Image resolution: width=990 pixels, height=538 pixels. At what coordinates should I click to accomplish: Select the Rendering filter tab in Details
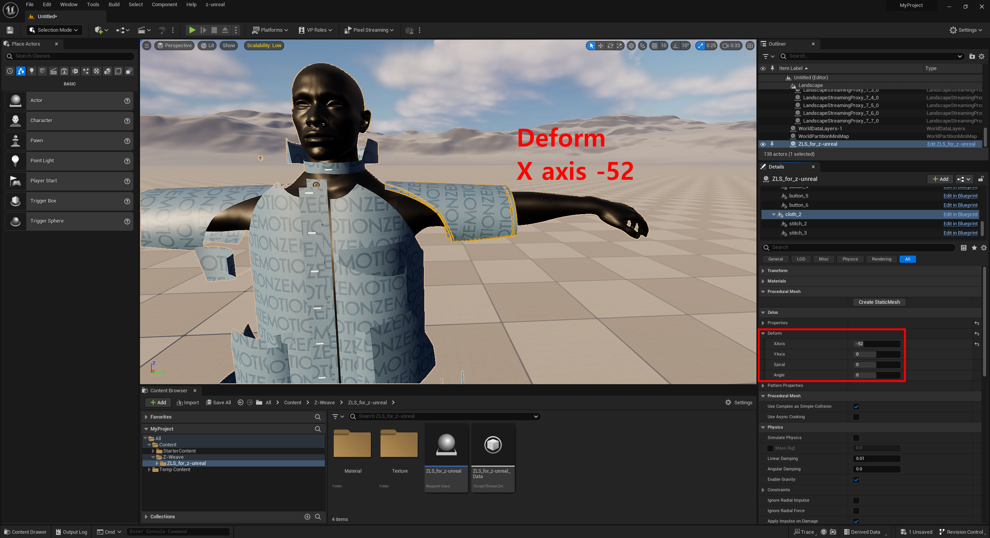(x=881, y=259)
